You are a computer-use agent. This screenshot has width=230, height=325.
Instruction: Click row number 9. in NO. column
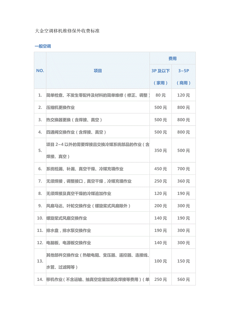pos(40,206)
